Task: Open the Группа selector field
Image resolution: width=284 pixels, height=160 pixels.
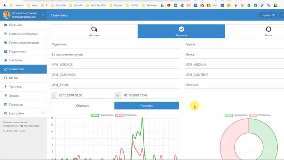Action: [x=234, y=44]
